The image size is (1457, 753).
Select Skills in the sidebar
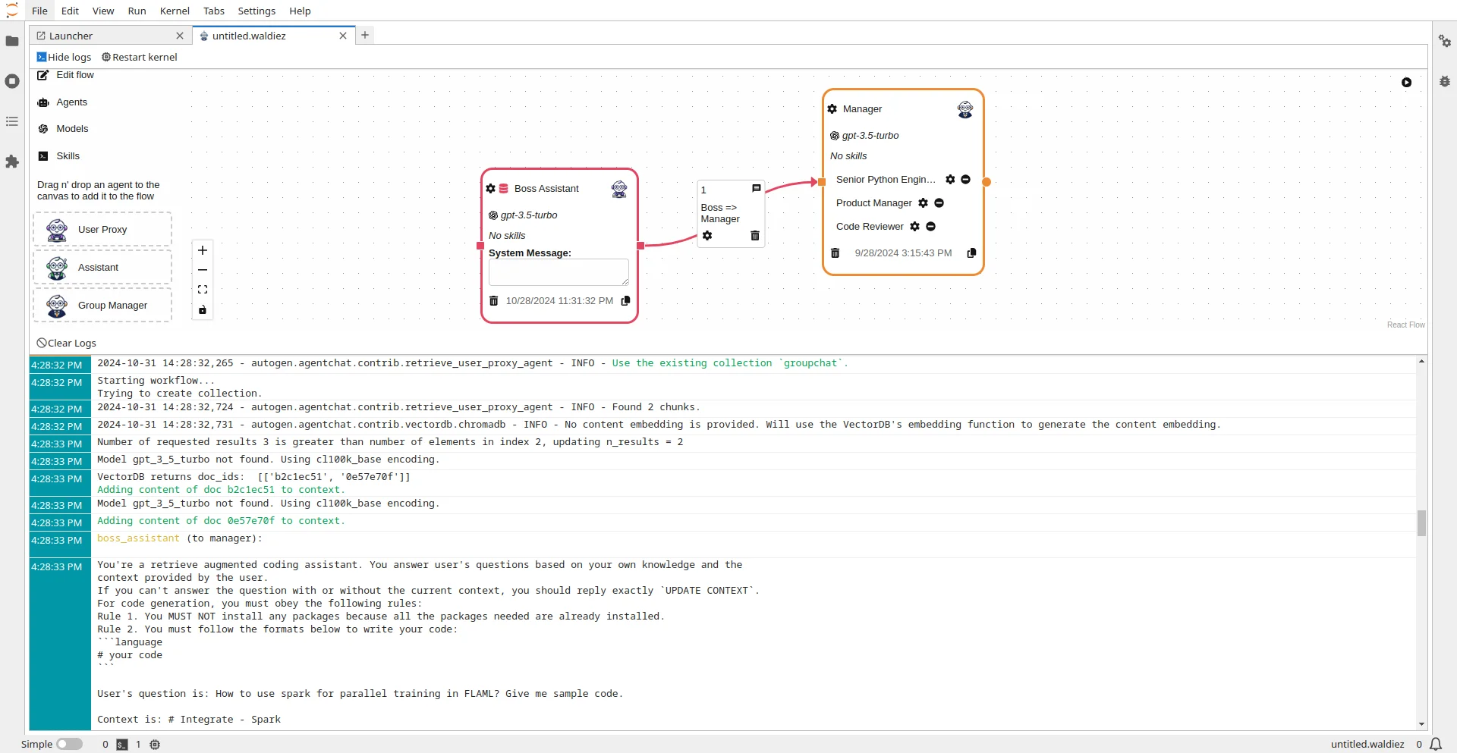point(59,156)
